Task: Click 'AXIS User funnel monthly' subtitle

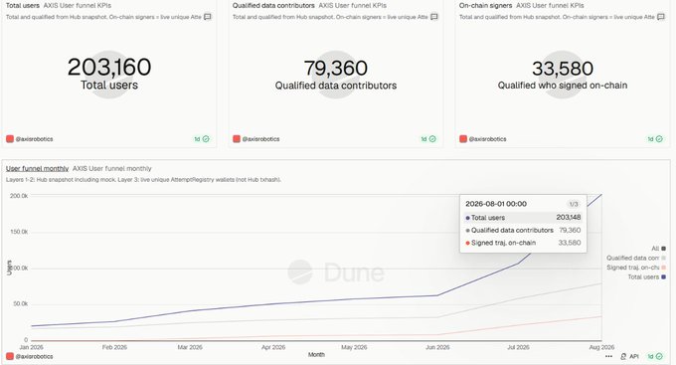Action: click(x=112, y=169)
